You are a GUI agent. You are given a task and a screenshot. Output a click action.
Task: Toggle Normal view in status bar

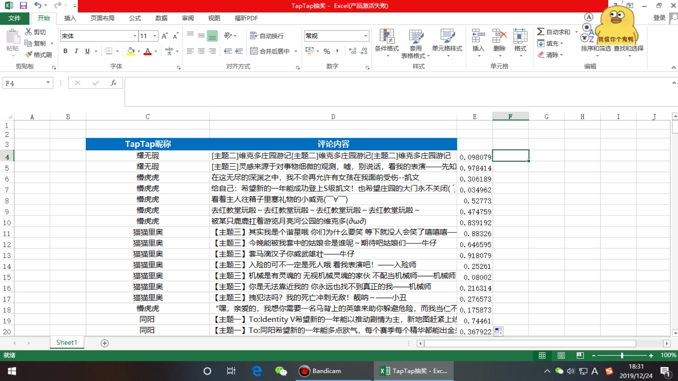tap(542, 355)
